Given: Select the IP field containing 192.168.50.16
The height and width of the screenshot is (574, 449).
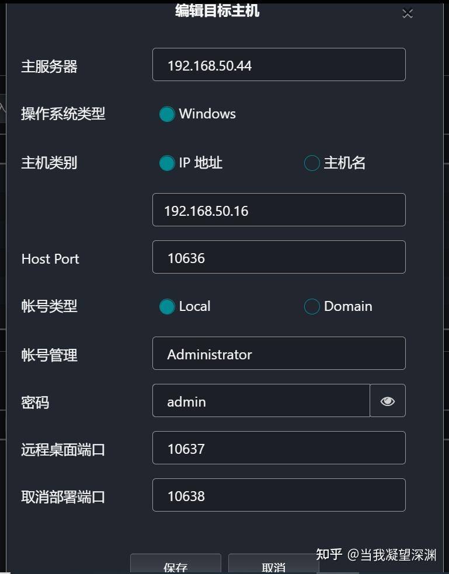Looking at the screenshot, I should click(x=279, y=209).
